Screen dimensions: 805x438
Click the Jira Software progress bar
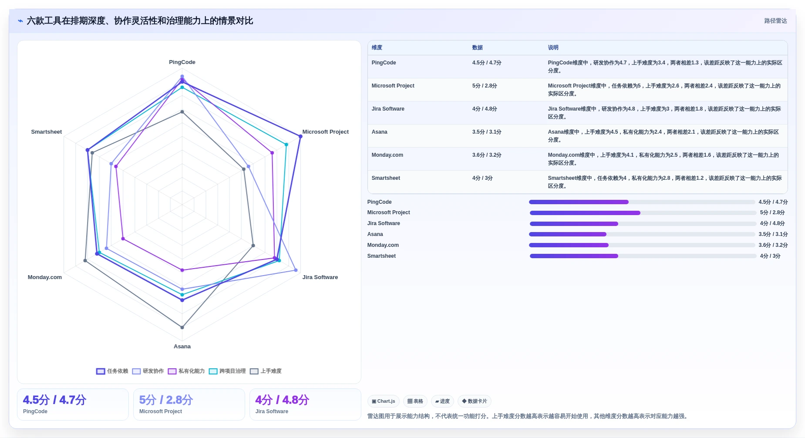[643, 224]
